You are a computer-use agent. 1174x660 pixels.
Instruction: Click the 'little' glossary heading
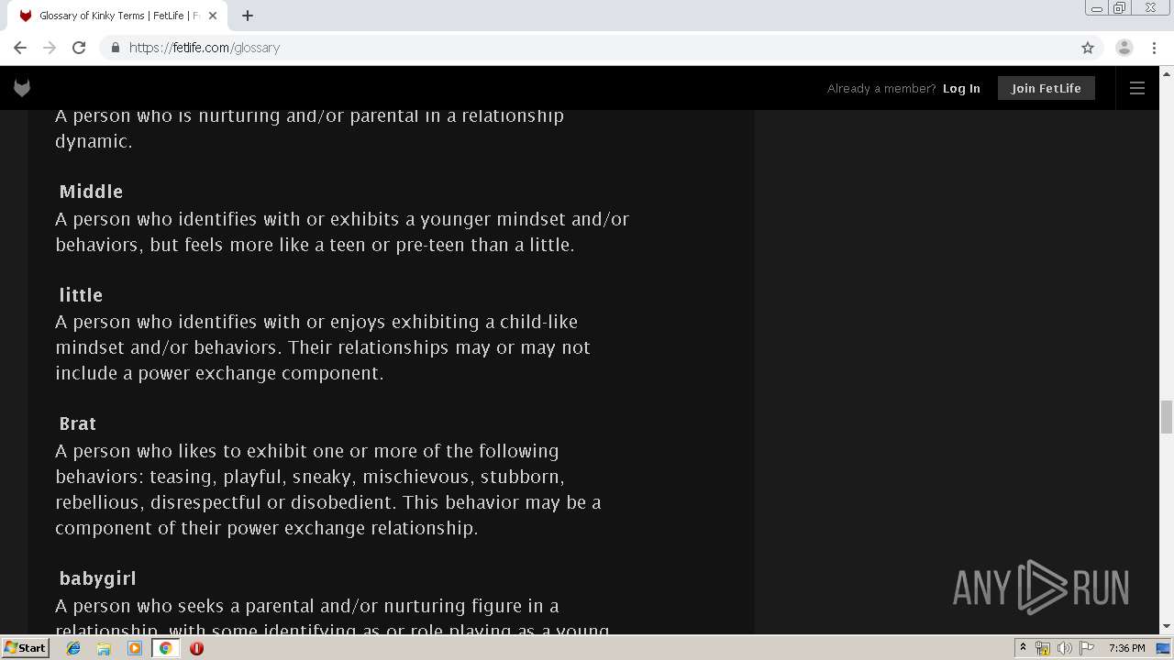pos(81,295)
